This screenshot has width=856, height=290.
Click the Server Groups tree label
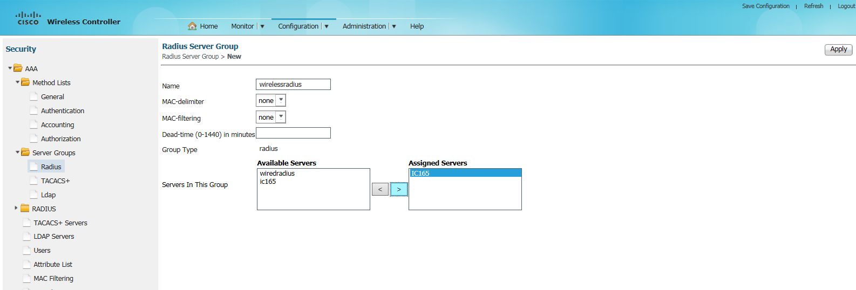coord(53,153)
